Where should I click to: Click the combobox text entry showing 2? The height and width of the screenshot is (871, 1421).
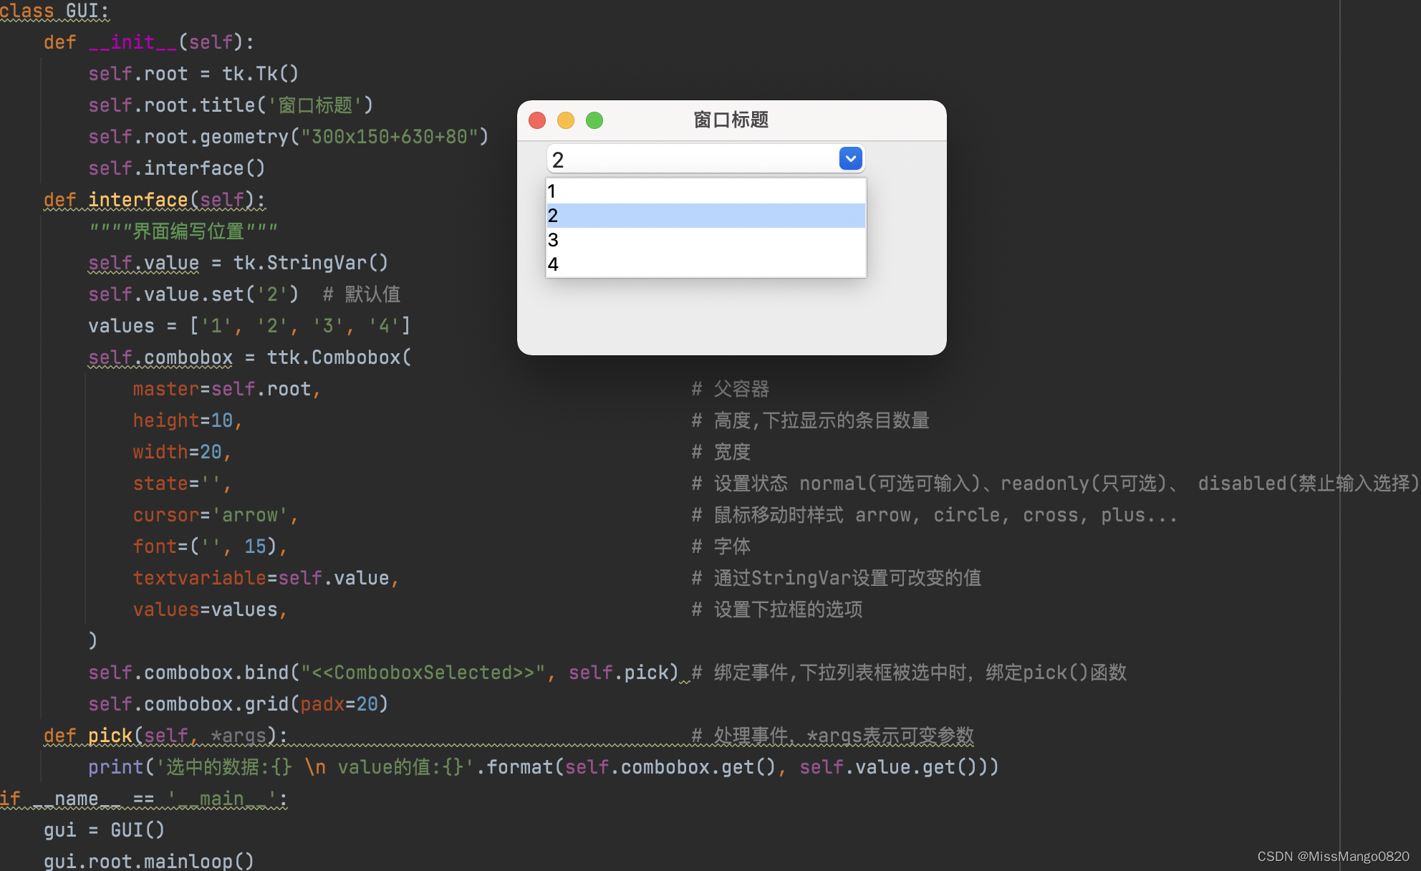(x=692, y=159)
